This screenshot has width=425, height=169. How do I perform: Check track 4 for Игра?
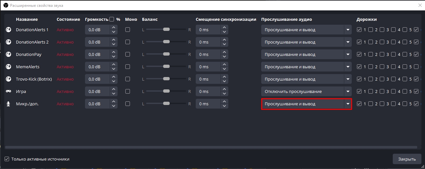pyautogui.click(x=393, y=91)
